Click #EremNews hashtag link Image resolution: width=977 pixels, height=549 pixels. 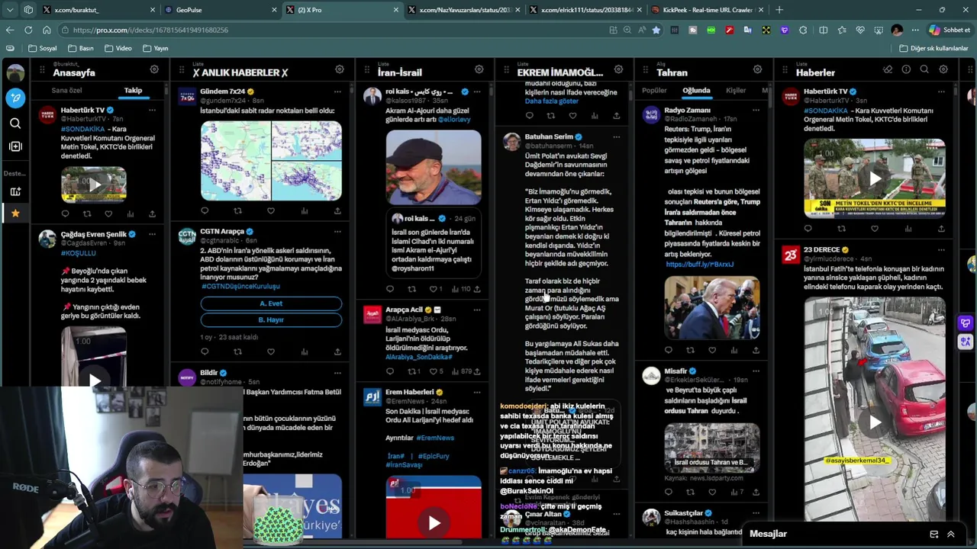pyautogui.click(x=435, y=438)
